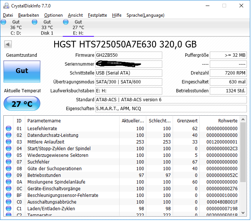
Task: Click status orb of Start/Stopp-Zyklen row
Action: coord(9,149)
